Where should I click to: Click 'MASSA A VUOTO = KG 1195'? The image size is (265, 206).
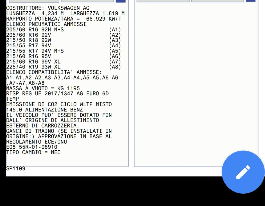43,89
